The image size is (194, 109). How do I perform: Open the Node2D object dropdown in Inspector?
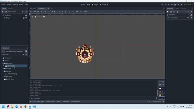pyautogui.click(x=178, y=15)
